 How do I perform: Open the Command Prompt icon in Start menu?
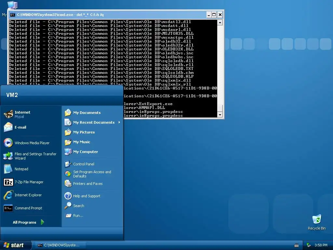pyautogui.click(x=8, y=208)
